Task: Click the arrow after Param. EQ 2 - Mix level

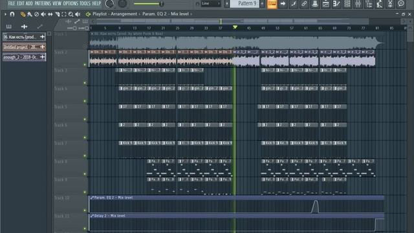Action: [191, 14]
